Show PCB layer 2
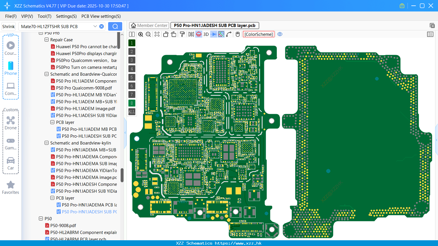This screenshot has height=246, width=438. (132, 52)
